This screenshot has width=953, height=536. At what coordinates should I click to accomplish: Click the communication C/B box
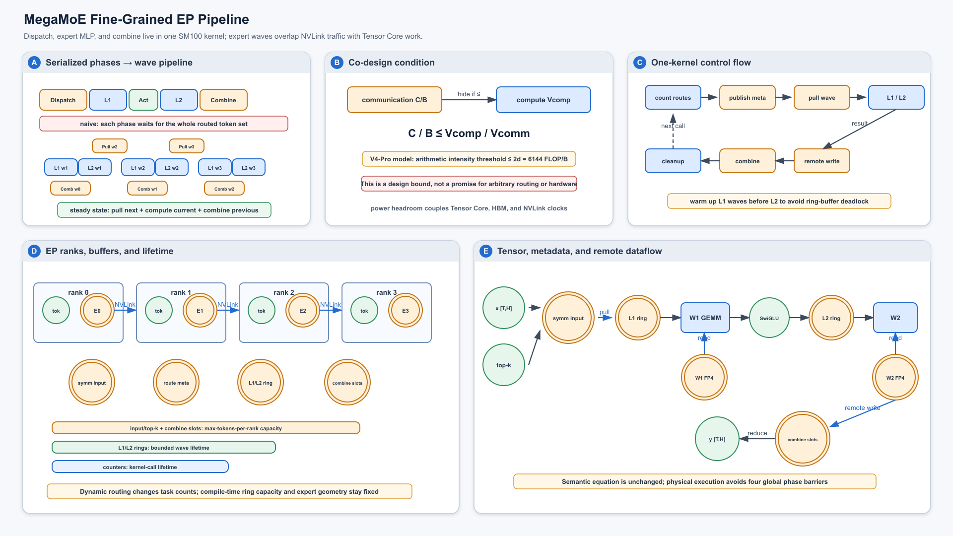pyautogui.click(x=395, y=100)
